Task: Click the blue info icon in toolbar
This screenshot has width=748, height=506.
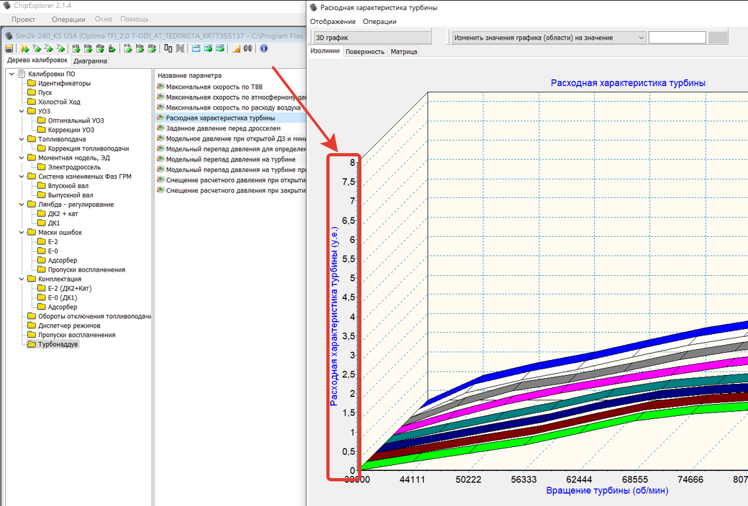Action: tap(264, 48)
